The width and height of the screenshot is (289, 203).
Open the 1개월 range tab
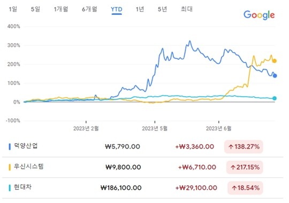[x=61, y=9]
